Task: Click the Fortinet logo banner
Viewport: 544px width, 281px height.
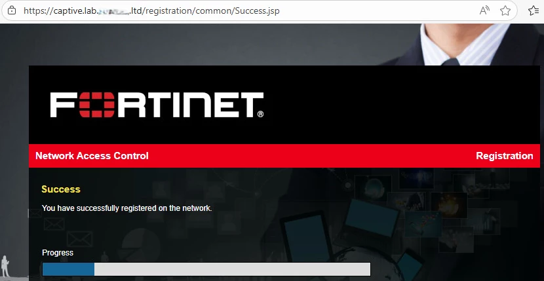Action: 157,105
